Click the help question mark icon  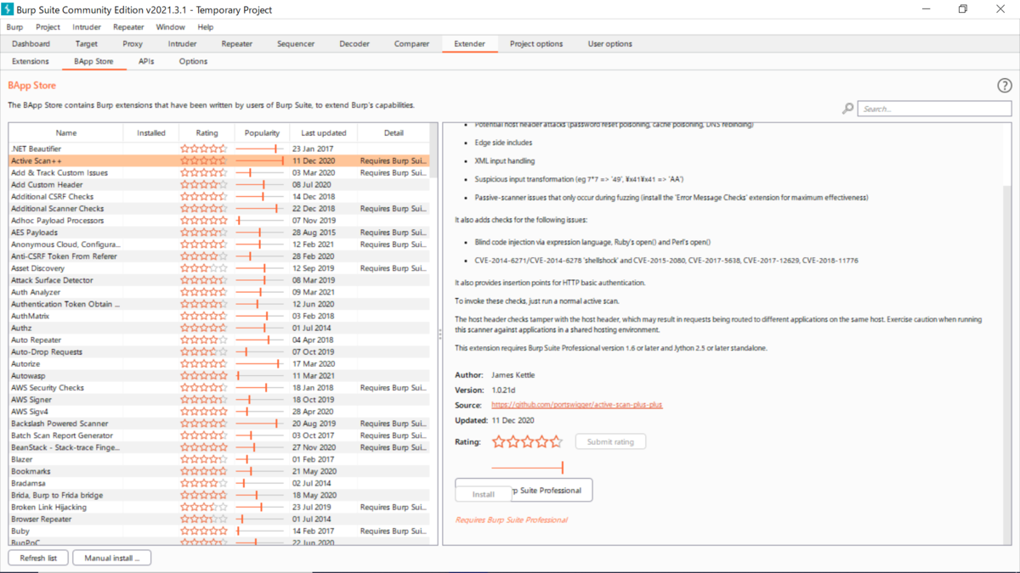(x=1004, y=86)
